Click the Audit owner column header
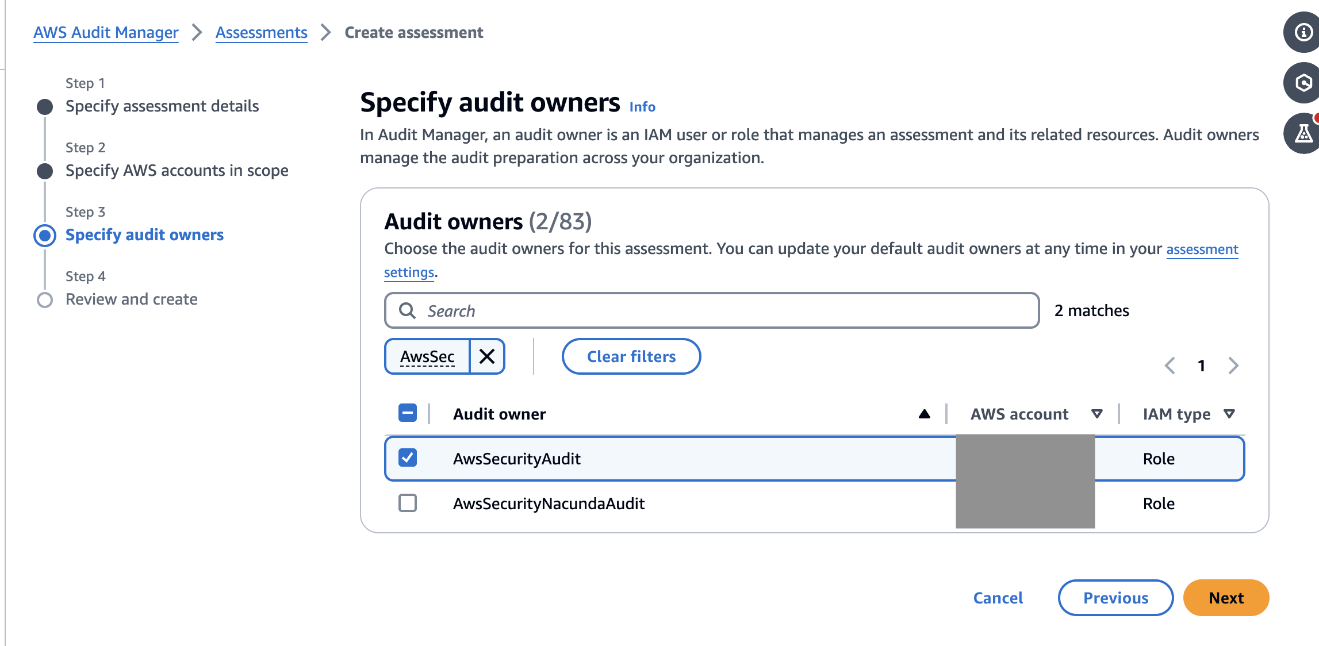 point(499,414)
